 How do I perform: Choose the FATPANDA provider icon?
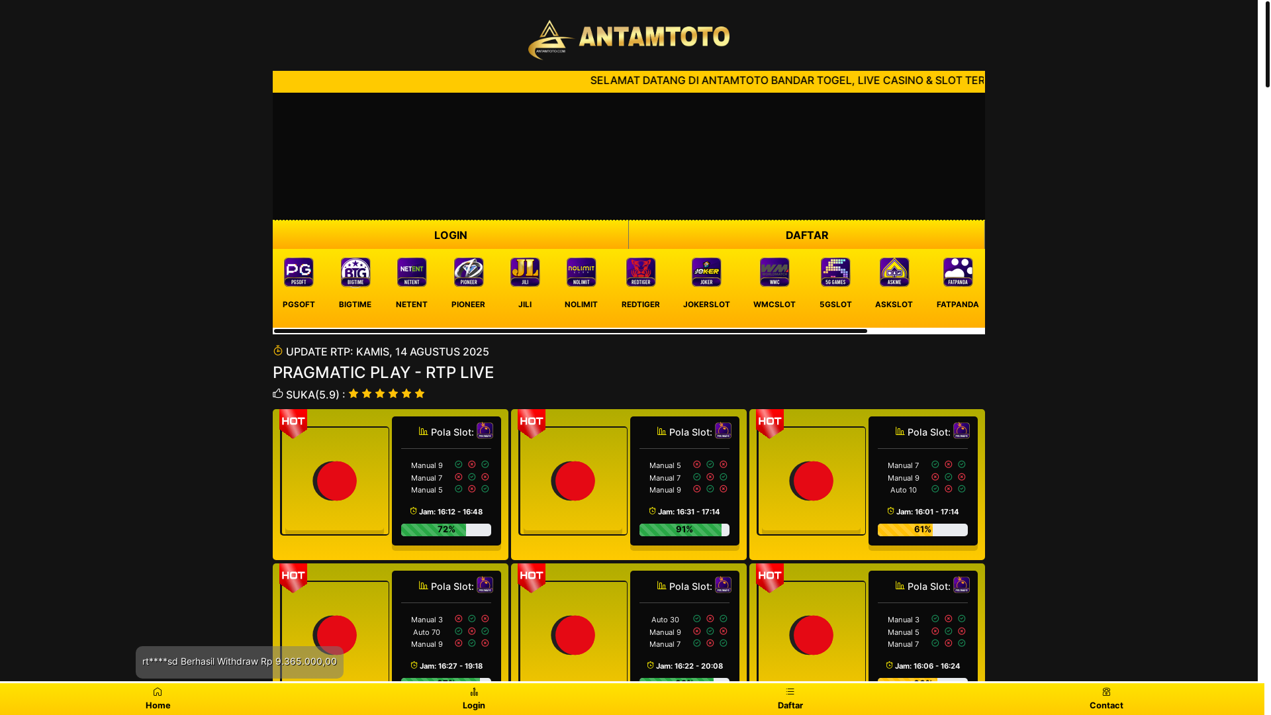click(x=958, y=272)
